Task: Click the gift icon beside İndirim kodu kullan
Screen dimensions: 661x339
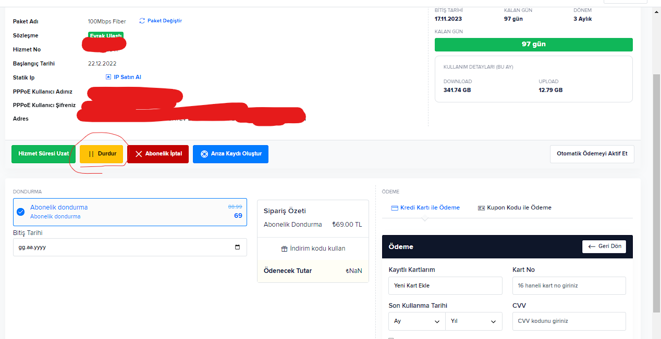Action: click(x=284, y=249)
